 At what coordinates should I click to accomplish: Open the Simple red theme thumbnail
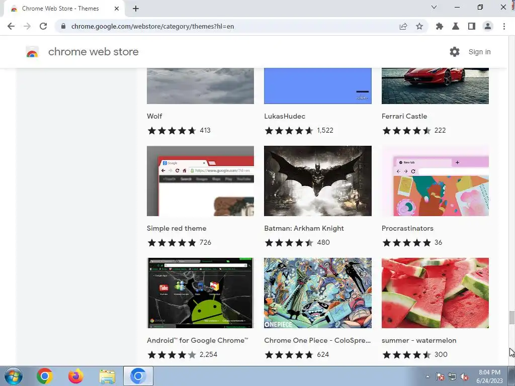[x=200, y=181]
